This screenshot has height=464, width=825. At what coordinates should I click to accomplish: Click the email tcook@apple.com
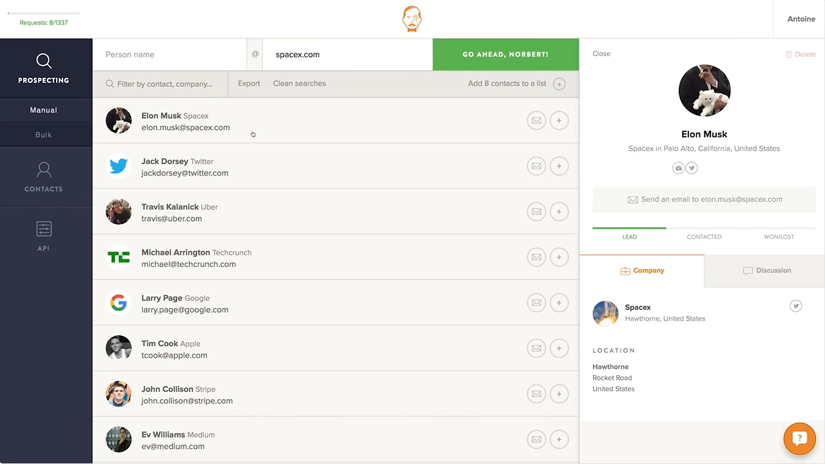coord(175,355)
